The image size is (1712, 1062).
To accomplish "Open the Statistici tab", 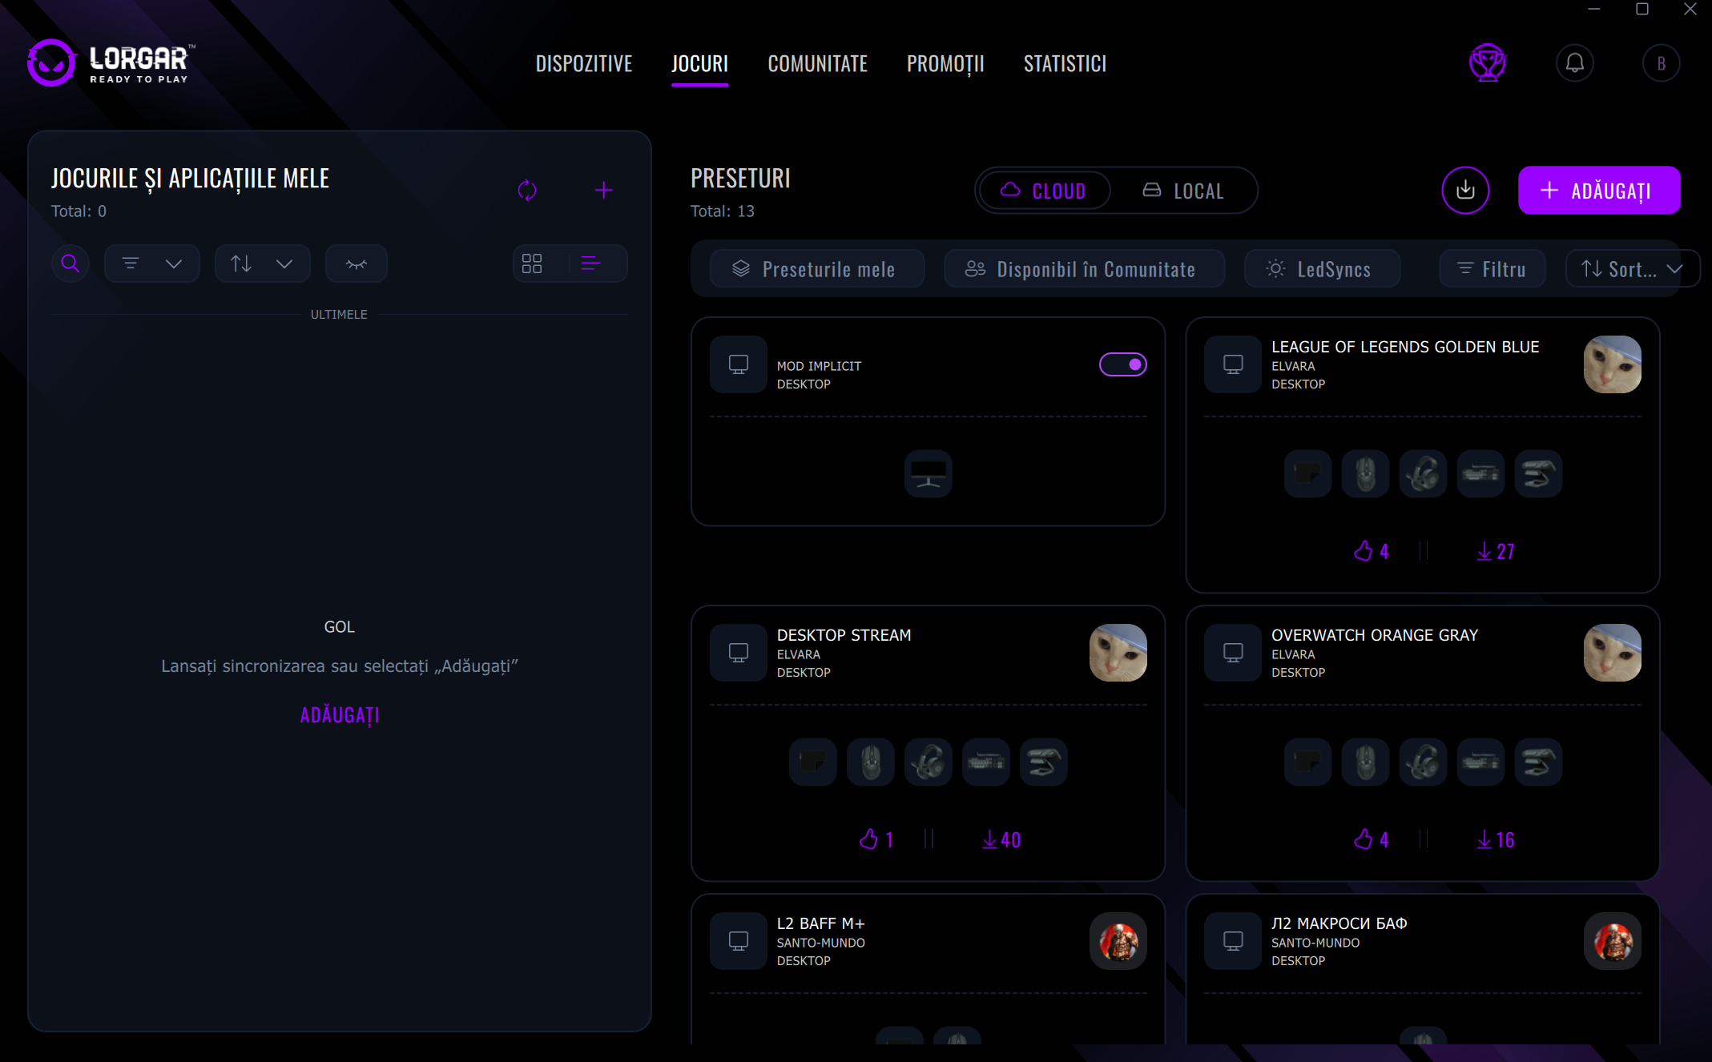I will tap(1065, 63).
